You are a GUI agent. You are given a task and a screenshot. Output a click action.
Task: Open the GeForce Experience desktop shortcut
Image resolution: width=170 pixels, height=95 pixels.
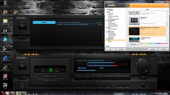coord(5,68)
